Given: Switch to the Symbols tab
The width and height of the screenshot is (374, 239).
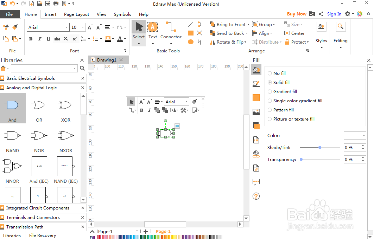Looking at the screenshot, I should pos(122,14).
